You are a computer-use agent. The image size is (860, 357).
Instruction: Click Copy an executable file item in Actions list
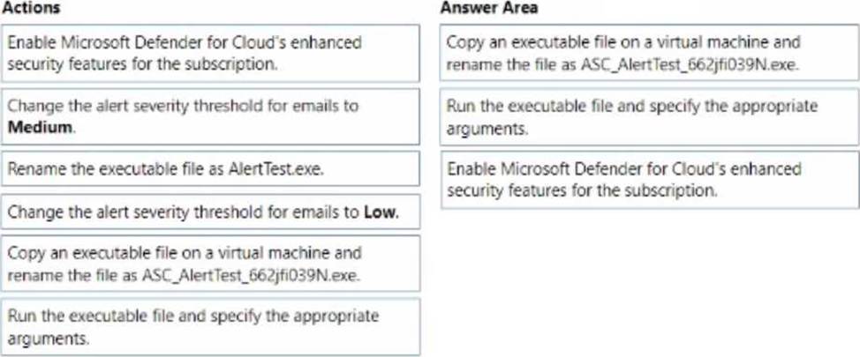(210, 264)
